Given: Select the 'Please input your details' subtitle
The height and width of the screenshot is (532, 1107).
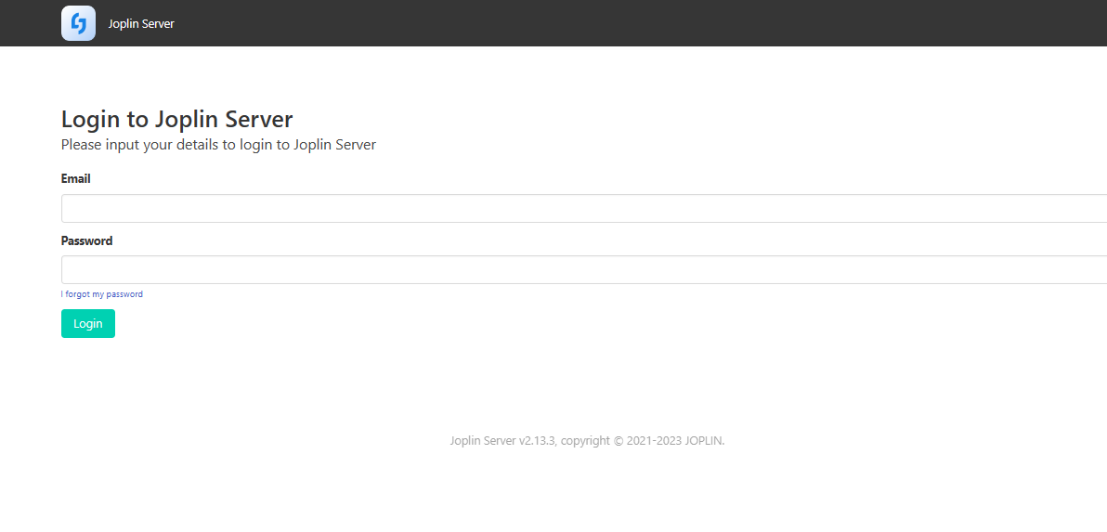Looking at the screenshot, I should click(219, 146).
